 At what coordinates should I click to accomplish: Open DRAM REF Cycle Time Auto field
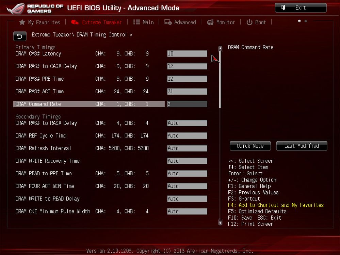pyautogui.click(x=187, y=136)
